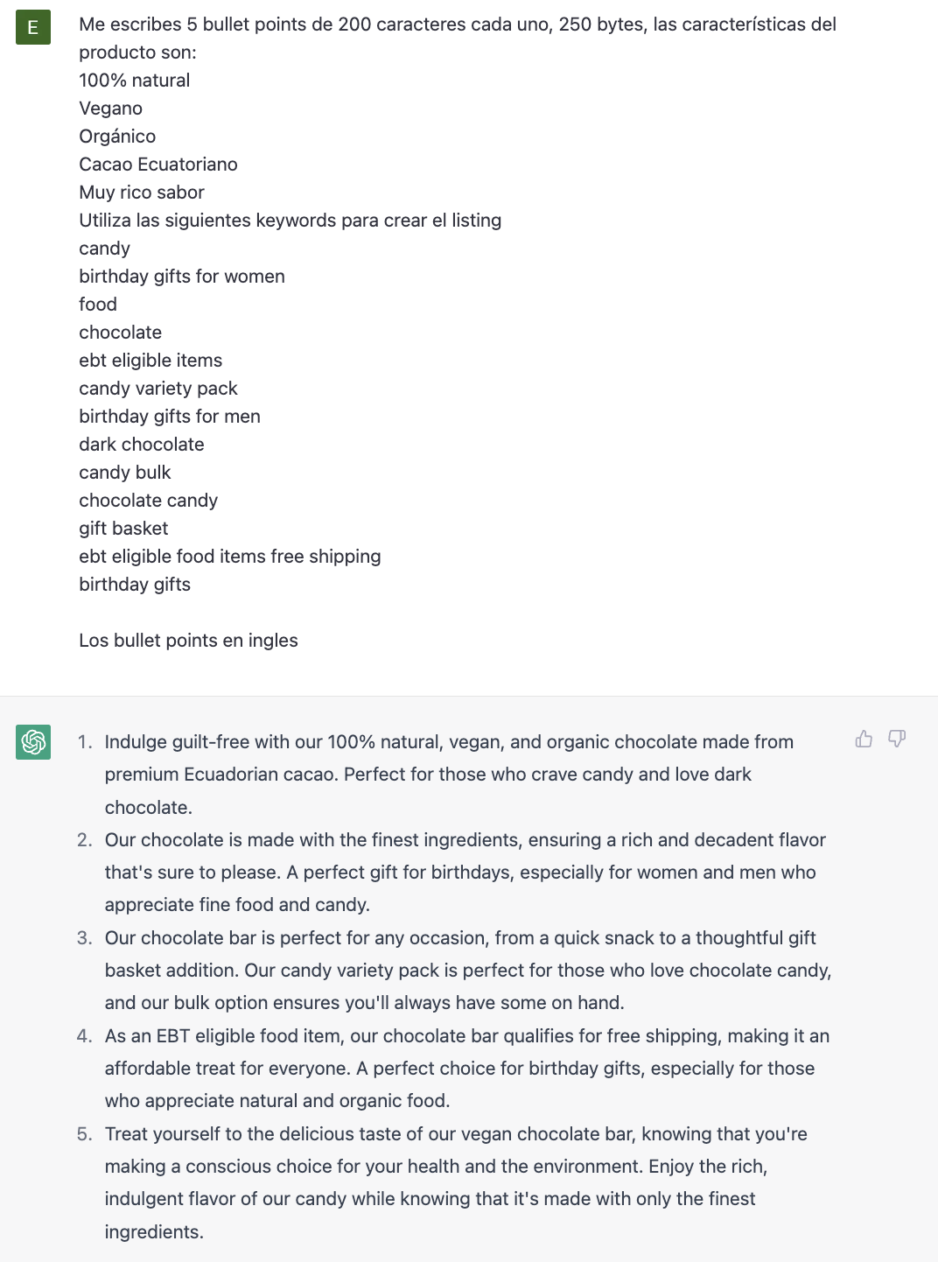Click the green user avatar 'E'
Image resolution: width=938 pixels, height=1262 pixels.
coord(33,27)
